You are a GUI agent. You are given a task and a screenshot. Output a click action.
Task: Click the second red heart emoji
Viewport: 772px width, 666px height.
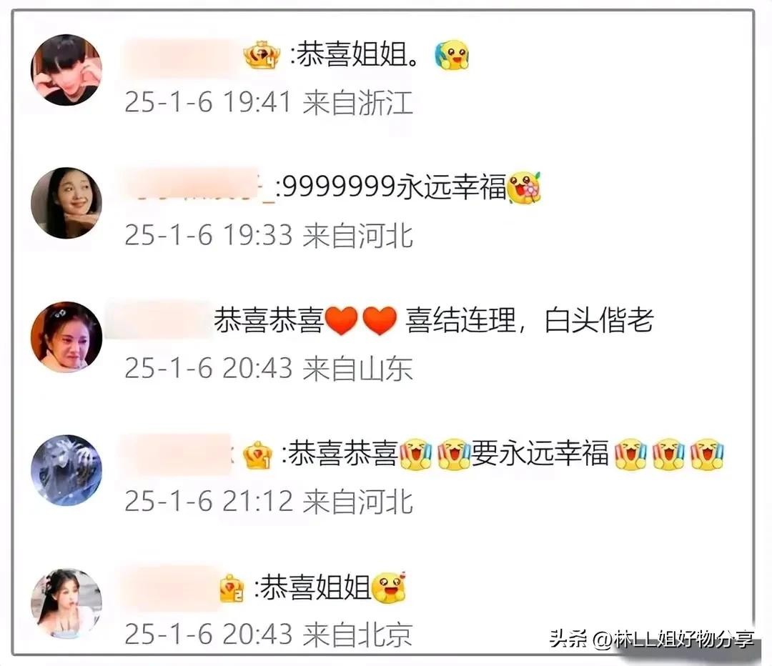point(380,320)
